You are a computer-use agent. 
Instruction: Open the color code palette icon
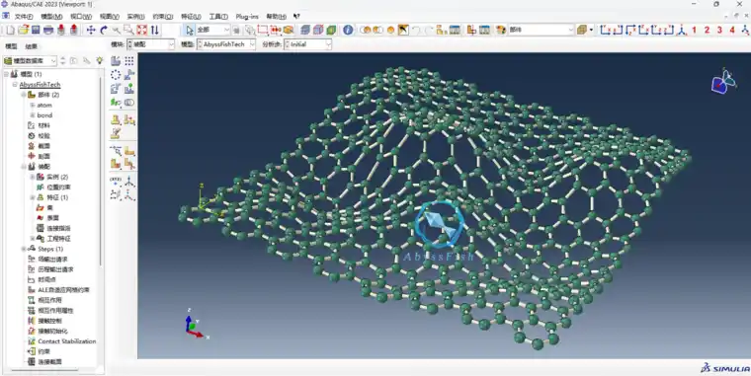pos(501,31)
